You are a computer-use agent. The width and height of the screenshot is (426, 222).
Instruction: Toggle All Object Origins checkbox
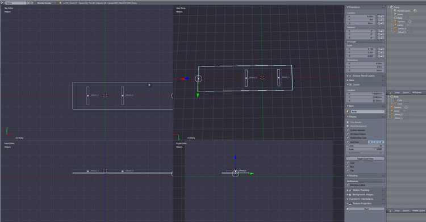click(348, 134)
